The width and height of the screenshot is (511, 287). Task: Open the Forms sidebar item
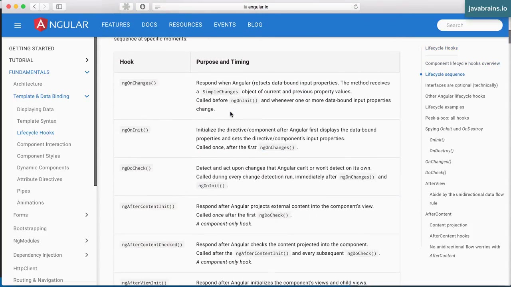coord(20,215)
